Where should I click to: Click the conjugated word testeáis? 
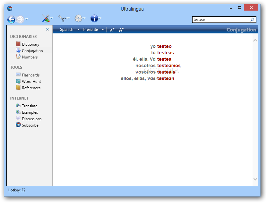click(166, 72)
